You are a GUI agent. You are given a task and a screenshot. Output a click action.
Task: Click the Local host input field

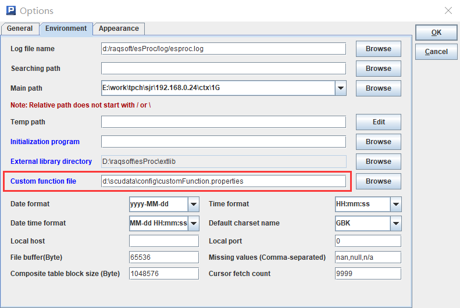pyautogui.click(x=163, y=241)
